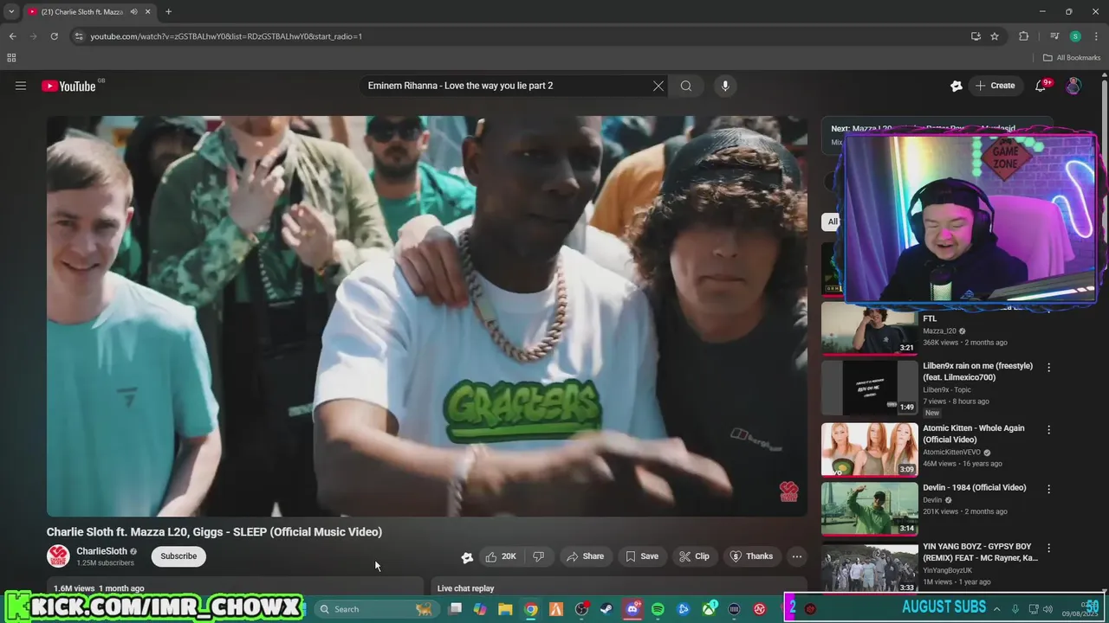Open Chrome tab search dropdown
The height and width of the screenshot is (623, 1109).
click(11, 12)
